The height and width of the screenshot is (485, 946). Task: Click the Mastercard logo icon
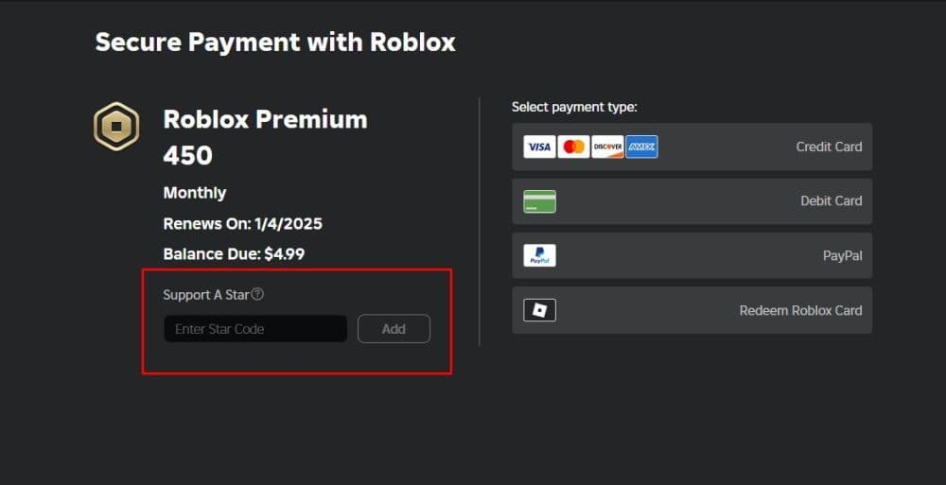[x=573, y=147]
